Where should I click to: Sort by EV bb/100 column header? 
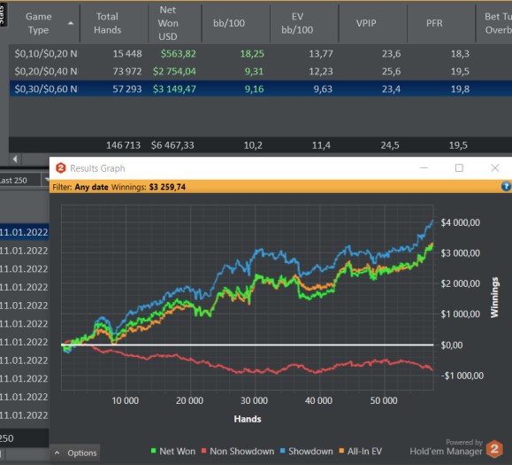click(297, 23)
